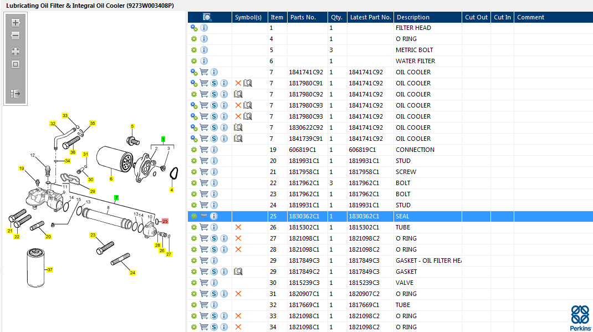Click the info icon in selected SEAL row

pyautogui.click(x=214, y=216)
